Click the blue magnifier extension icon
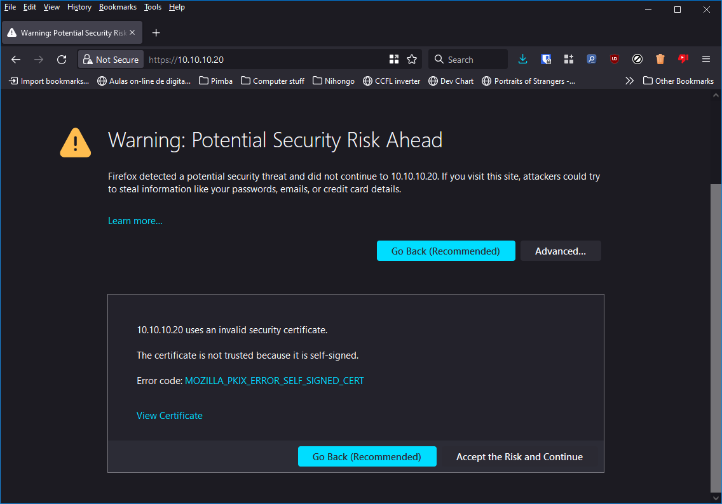The width and height of the screenshot is (722, 504). [591, 59]
